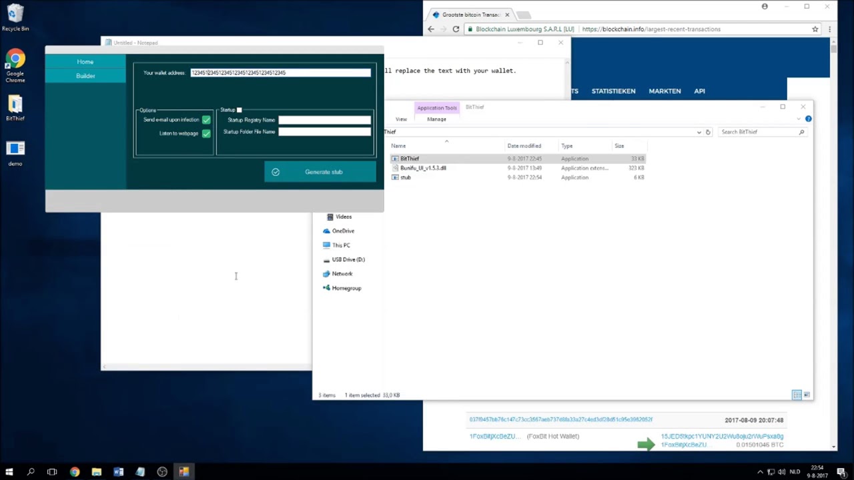Click the check icon on Generate stub
This screenshot has width=854, height=480.
pyautogui.click(x=276, y=172)
